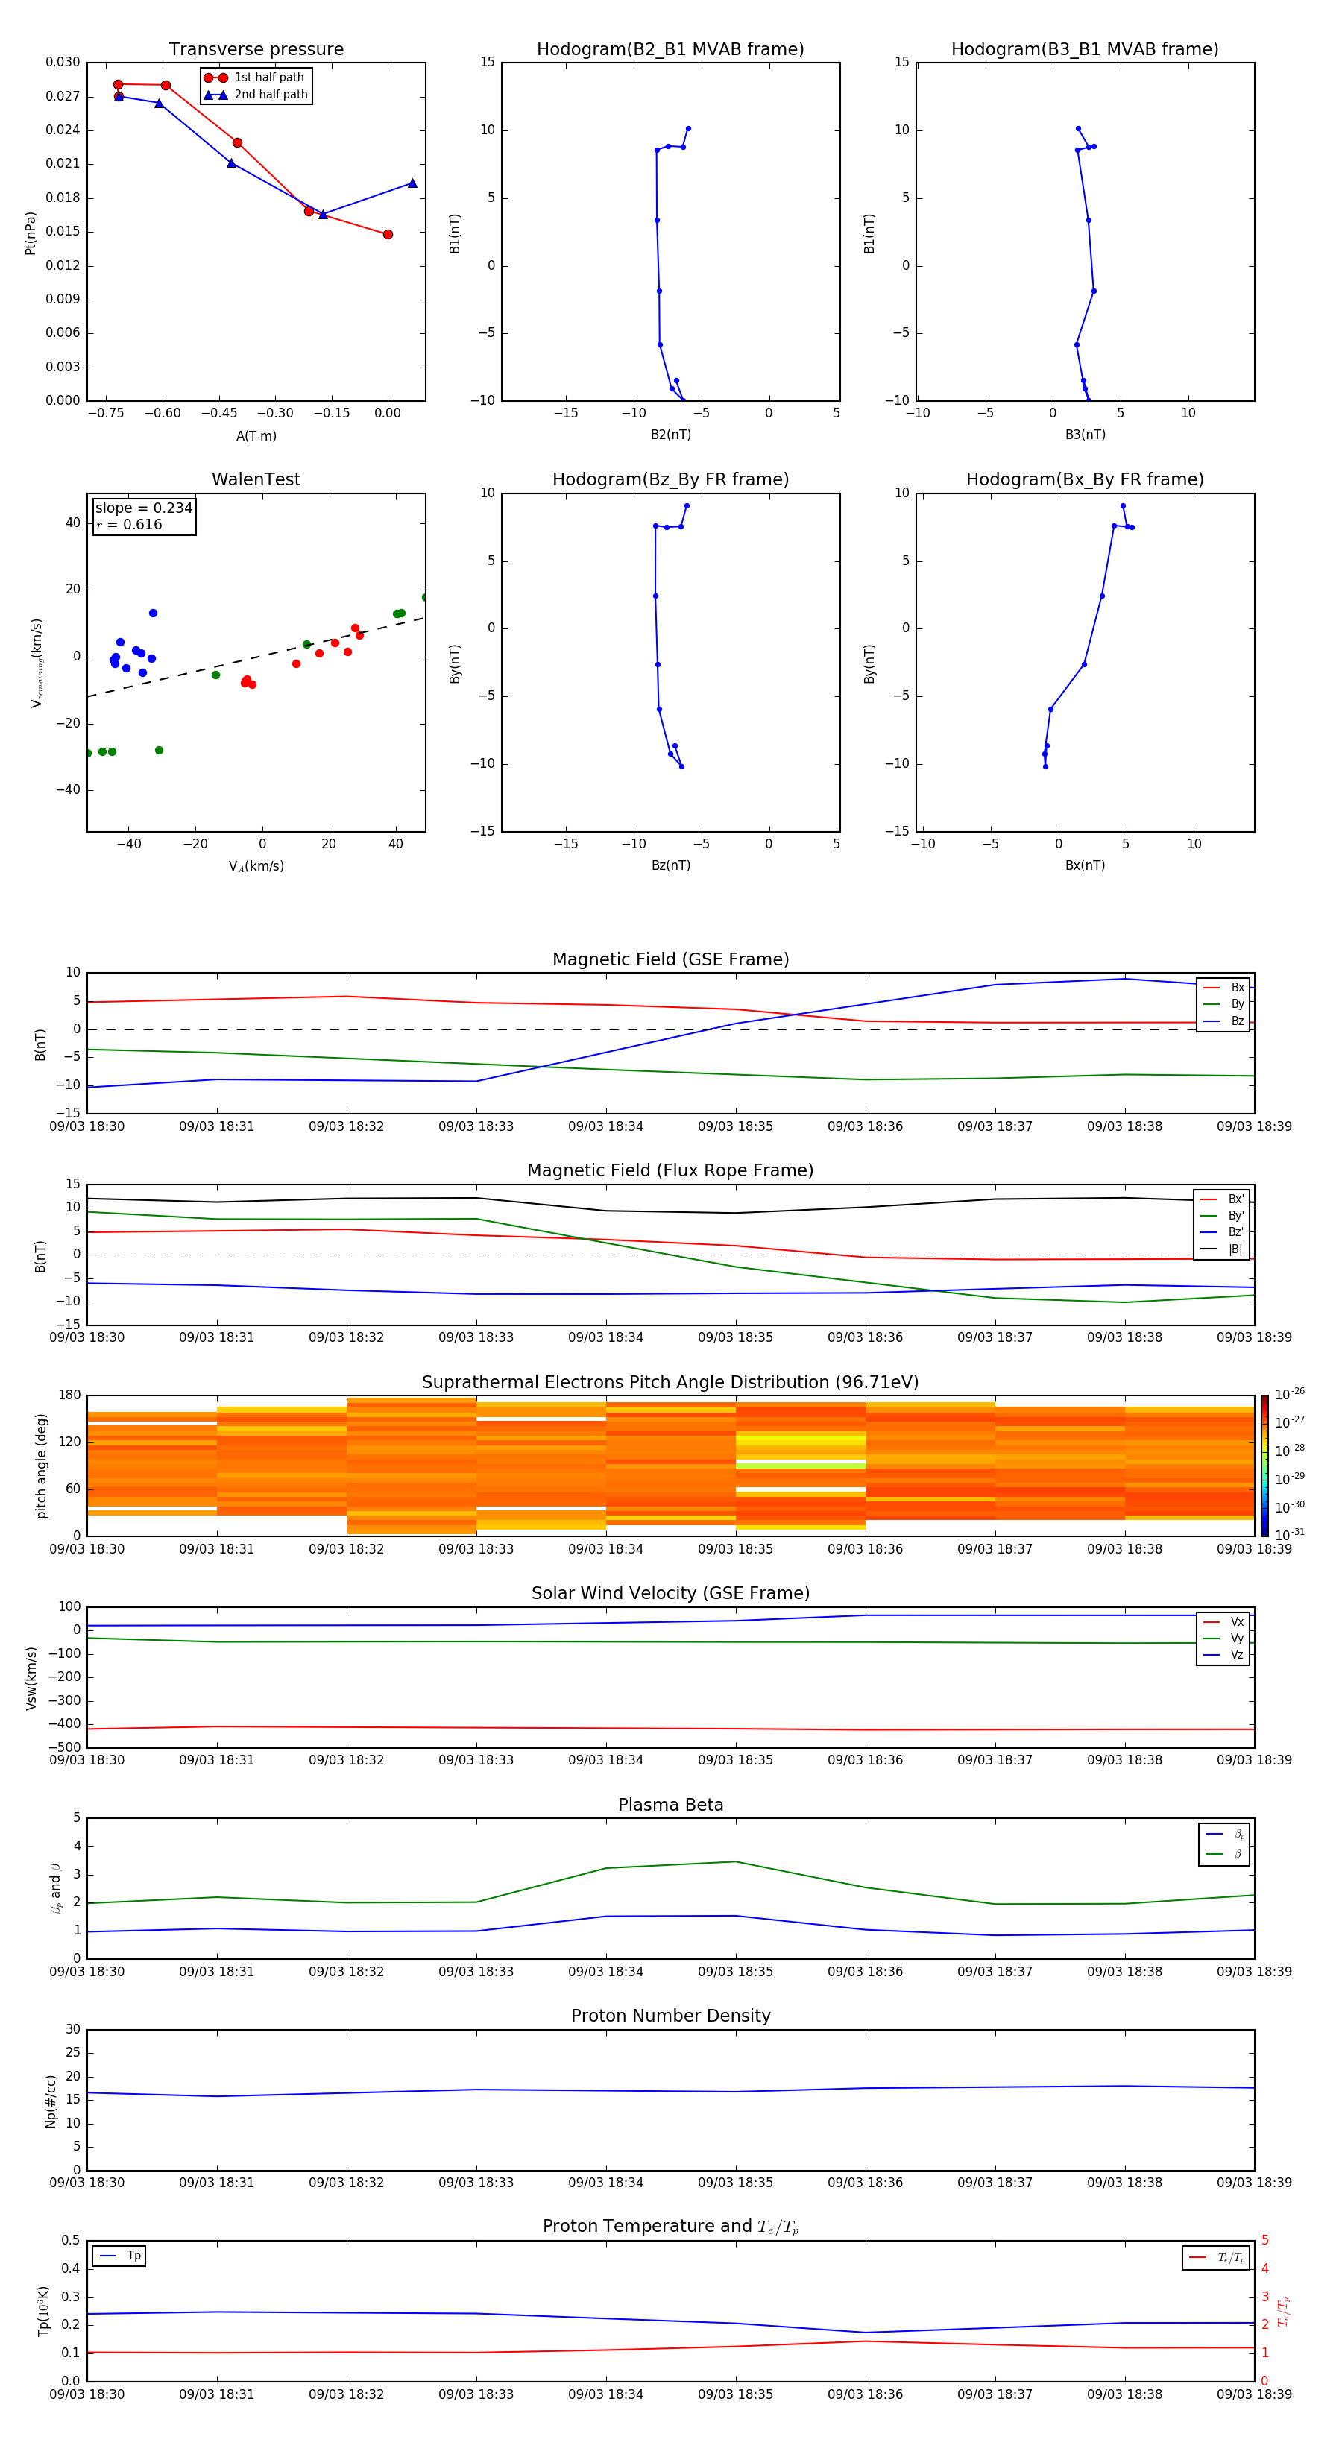Select the Bx' entry in Flux Rope legend
1342x2460 pixels.
(x=1222, y=1199)
